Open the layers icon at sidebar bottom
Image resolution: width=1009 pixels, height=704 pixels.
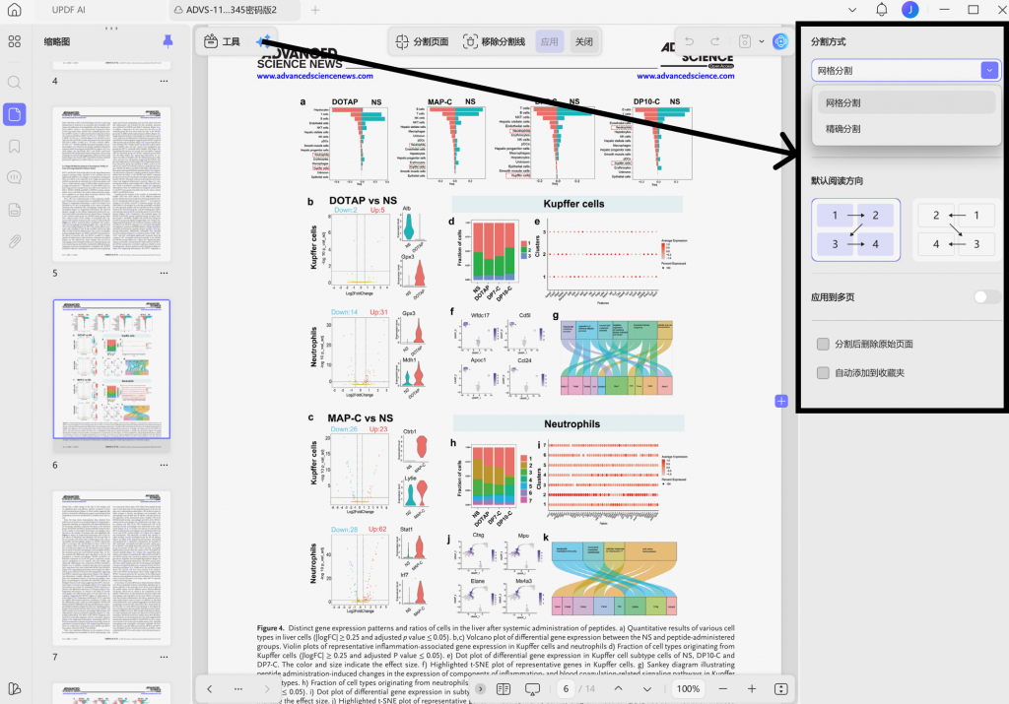tap(14, 688)
